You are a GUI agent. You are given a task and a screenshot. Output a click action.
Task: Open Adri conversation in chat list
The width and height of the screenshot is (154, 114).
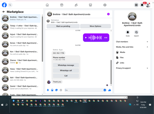pyautogui.click(x=21, y=79)
